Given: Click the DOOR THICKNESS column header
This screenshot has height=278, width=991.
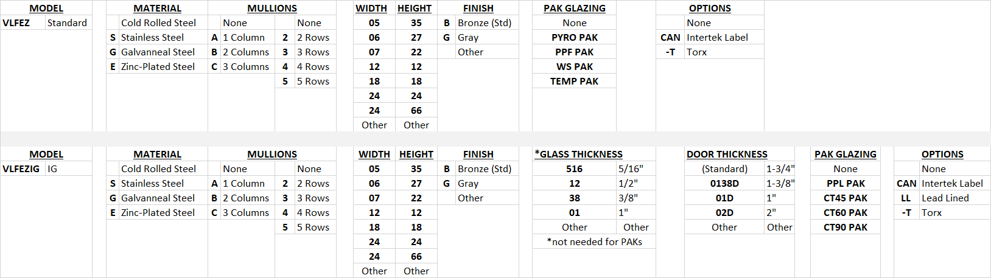Looking at the screenshot, I should pyautogui.click(x=727, y=155).
